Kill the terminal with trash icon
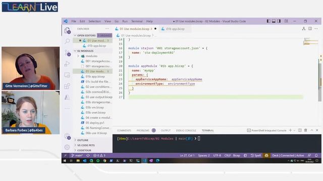323x181 pixels. 306,130
